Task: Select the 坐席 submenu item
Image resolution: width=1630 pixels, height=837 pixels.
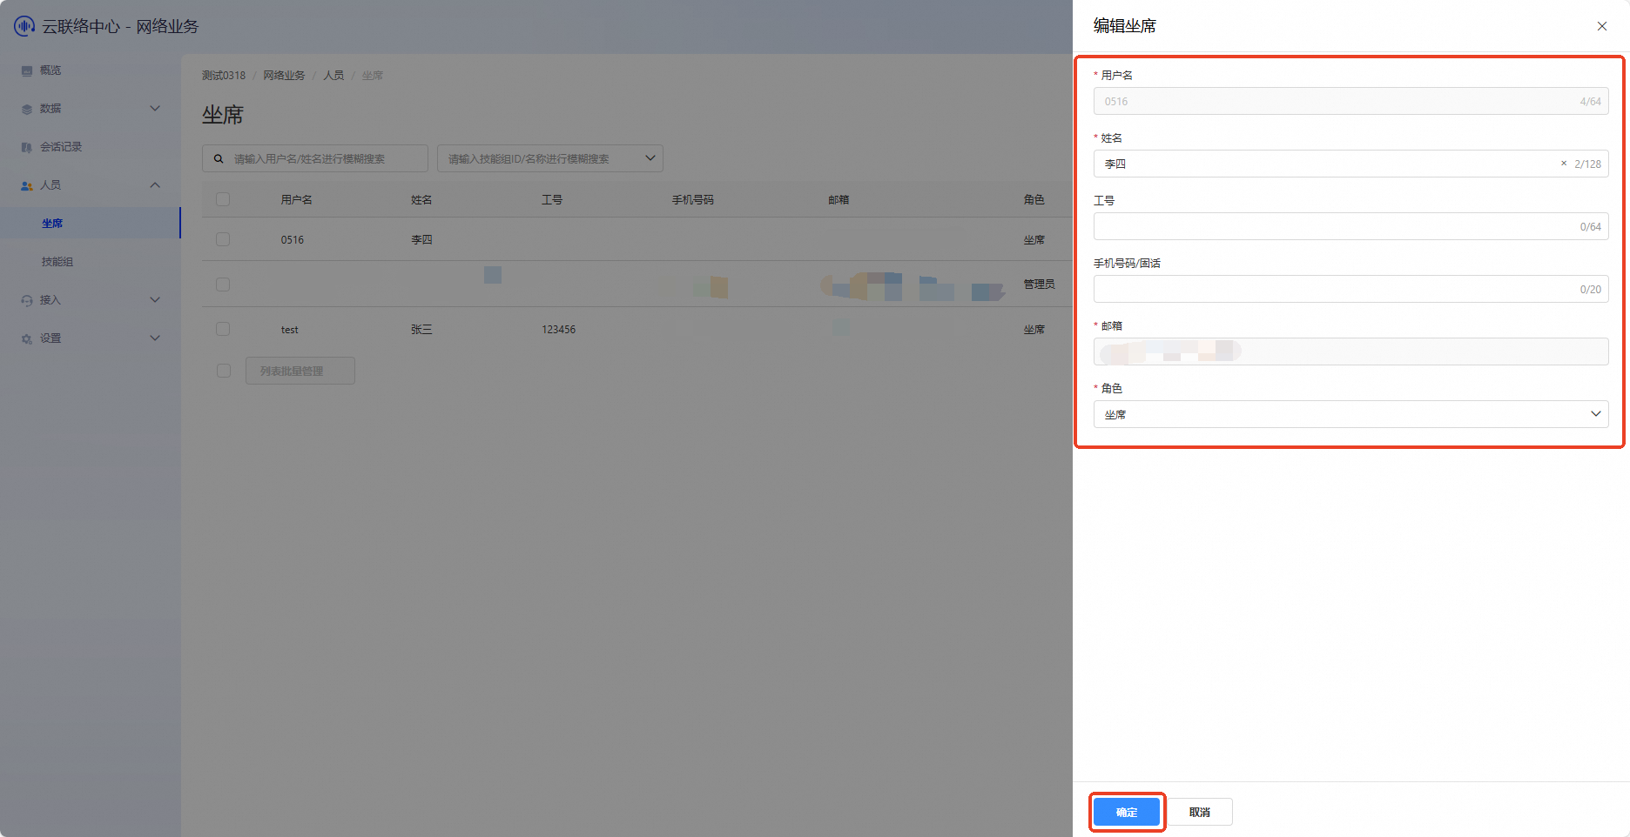Action: coord(91,224)
